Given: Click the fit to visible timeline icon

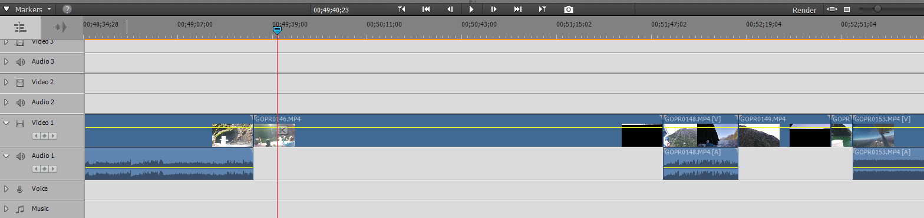Looking at the screenshot, I should pyautogui.click(x=831, y=9).
